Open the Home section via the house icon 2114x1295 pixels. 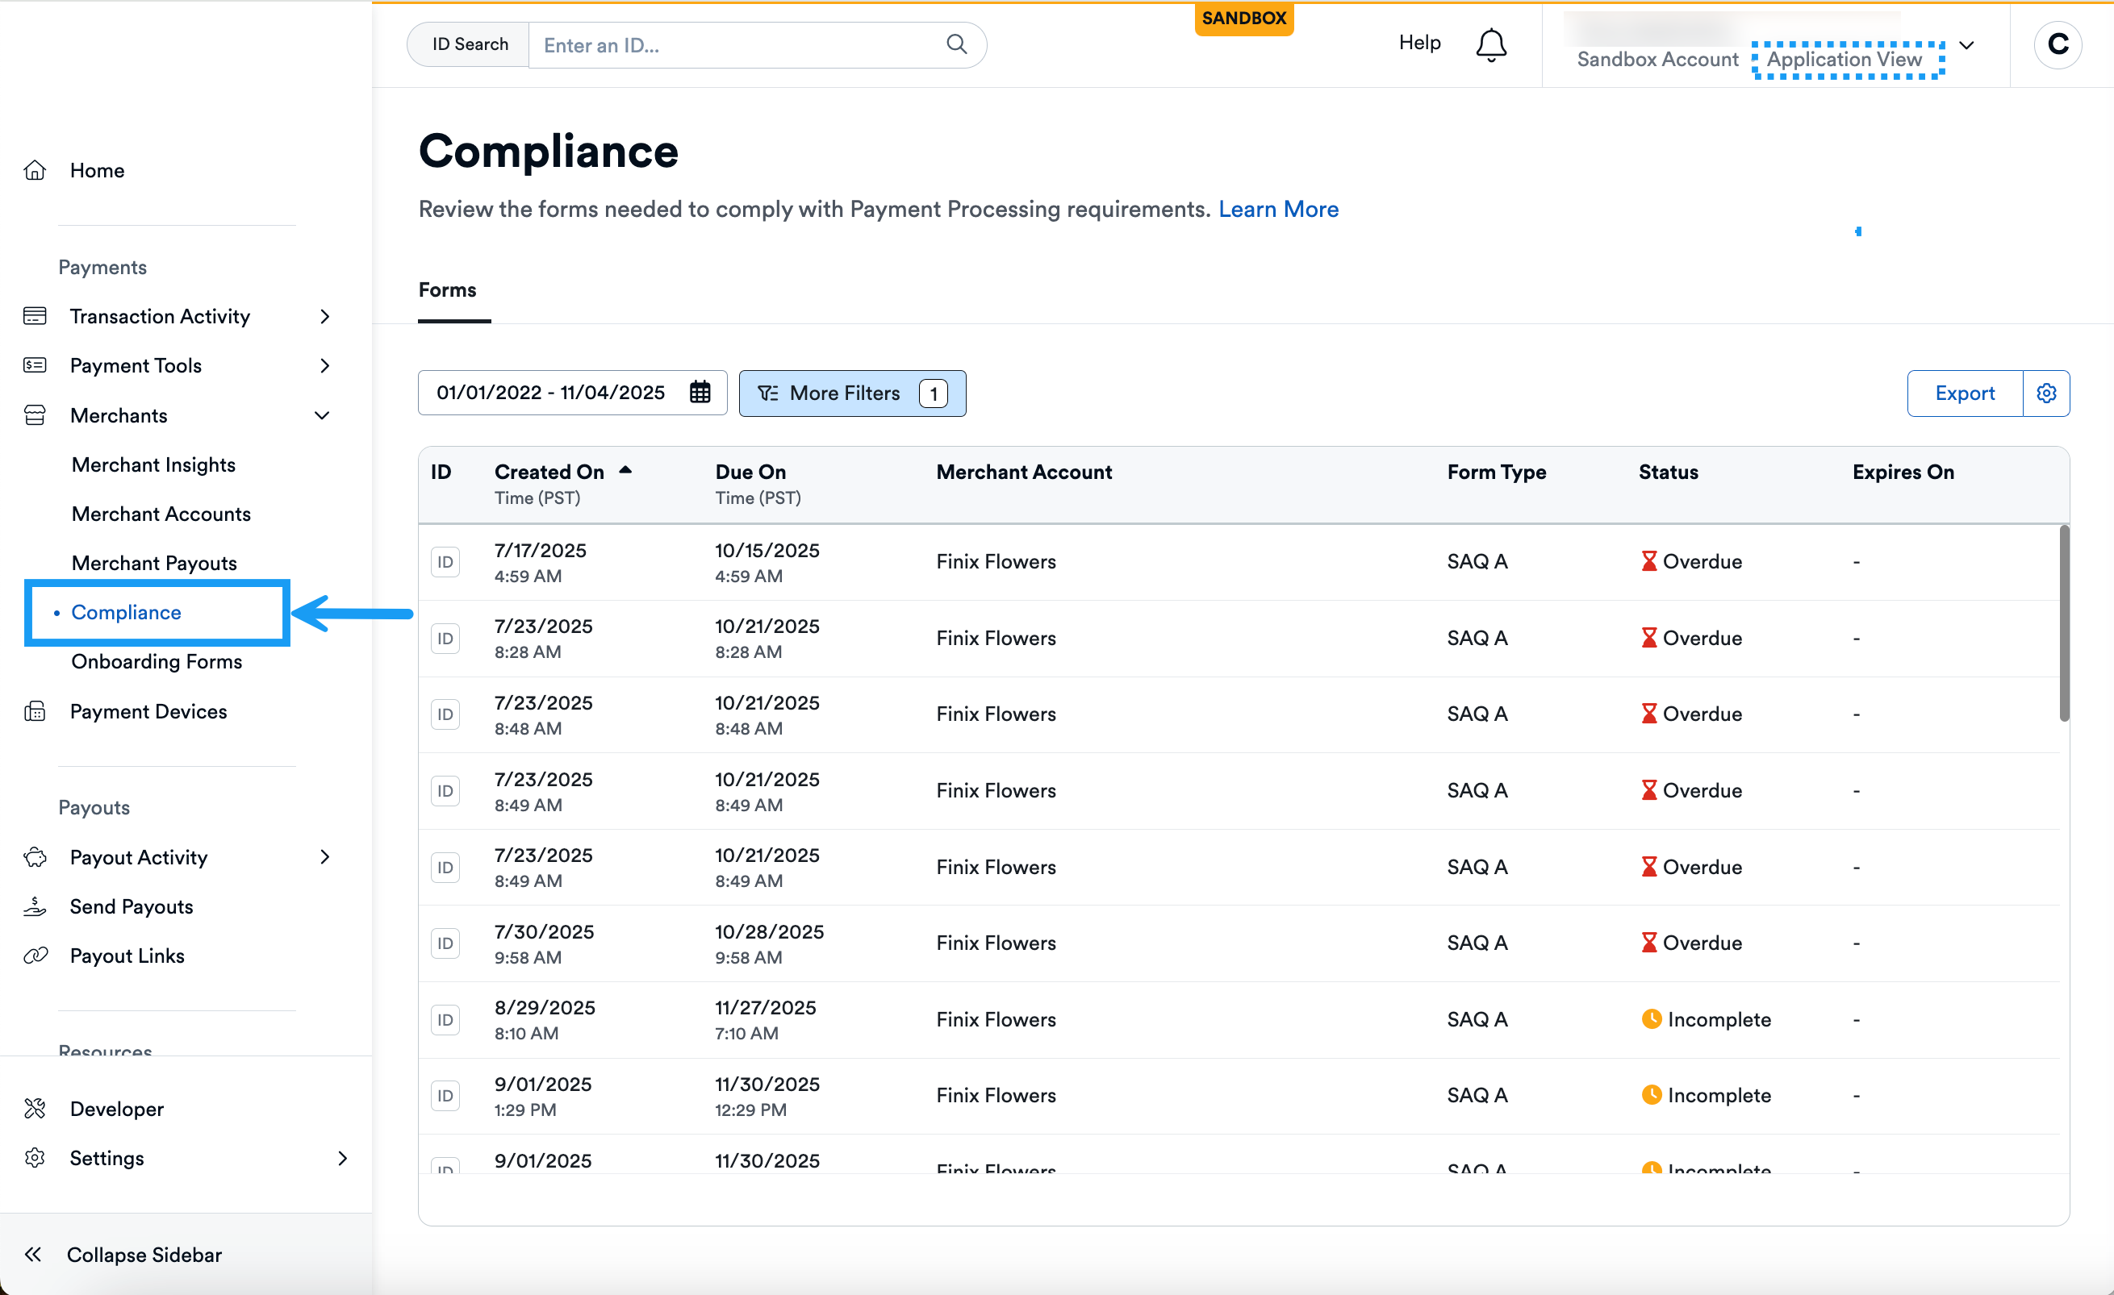coord(36,170)
